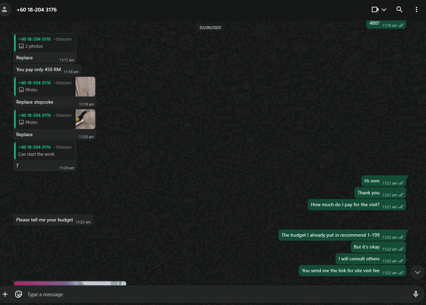This screenshot has height=305, width=426.
Task: Expand the call options dropdown arrow
Action: pos(384,9)
